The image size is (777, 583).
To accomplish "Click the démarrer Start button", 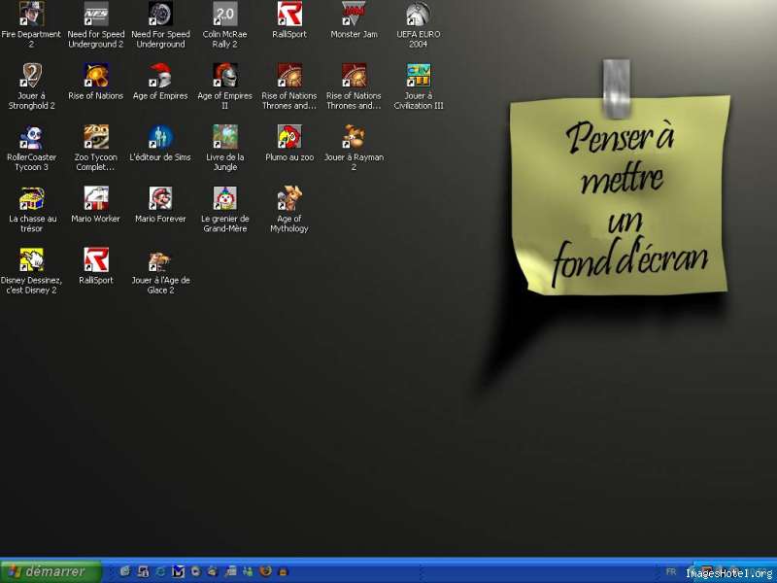I will coord(51,571).
